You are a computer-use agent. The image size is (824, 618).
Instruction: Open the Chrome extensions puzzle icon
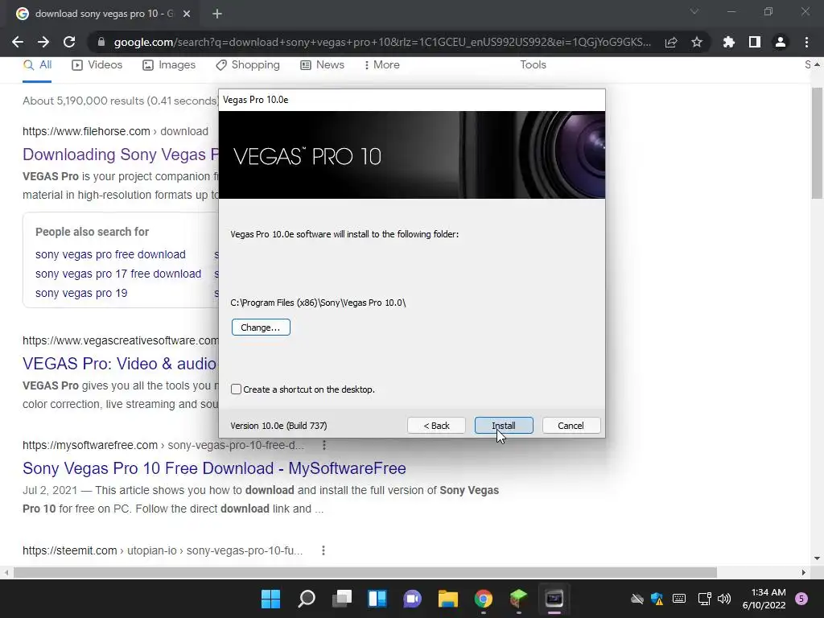pyautogui.click(x=728, y=42)
